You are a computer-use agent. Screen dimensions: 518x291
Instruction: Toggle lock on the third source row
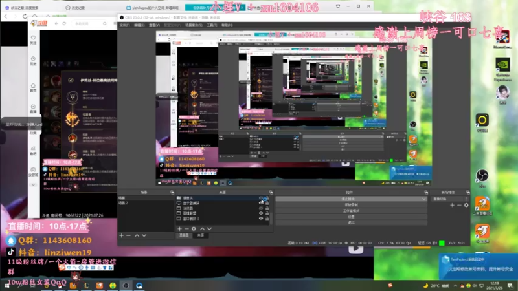(x=267, y=208)
